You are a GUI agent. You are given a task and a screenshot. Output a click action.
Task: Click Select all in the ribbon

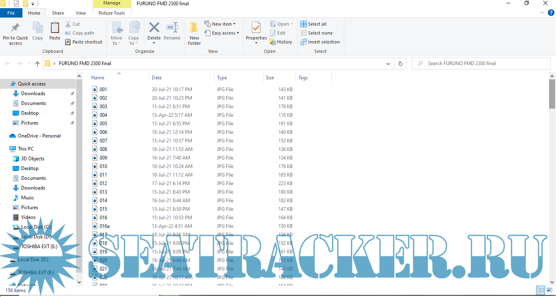(x=313, y=24)
